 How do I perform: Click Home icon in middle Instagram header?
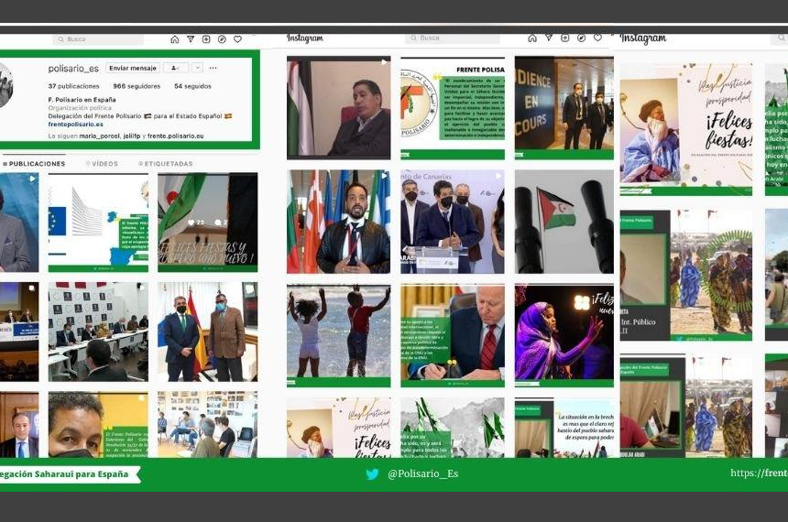tap(532, 38)
